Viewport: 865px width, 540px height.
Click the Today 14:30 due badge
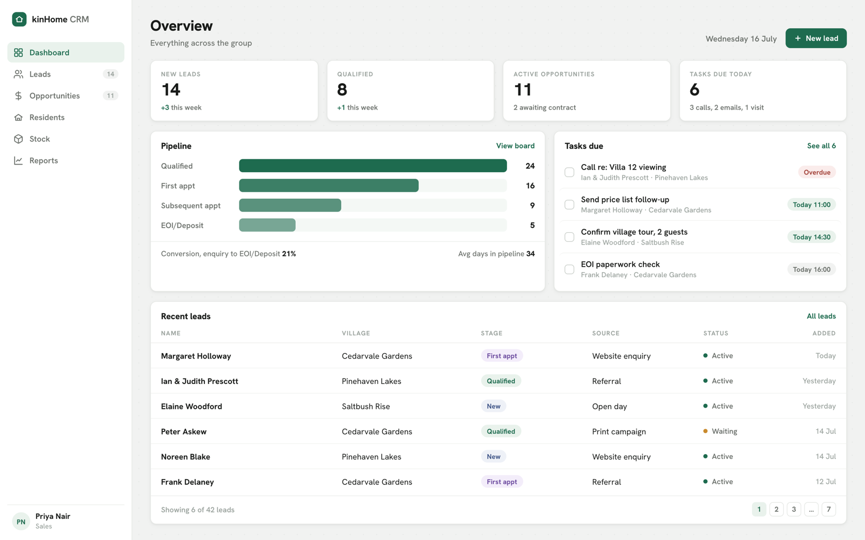click(x=811, y=237)
